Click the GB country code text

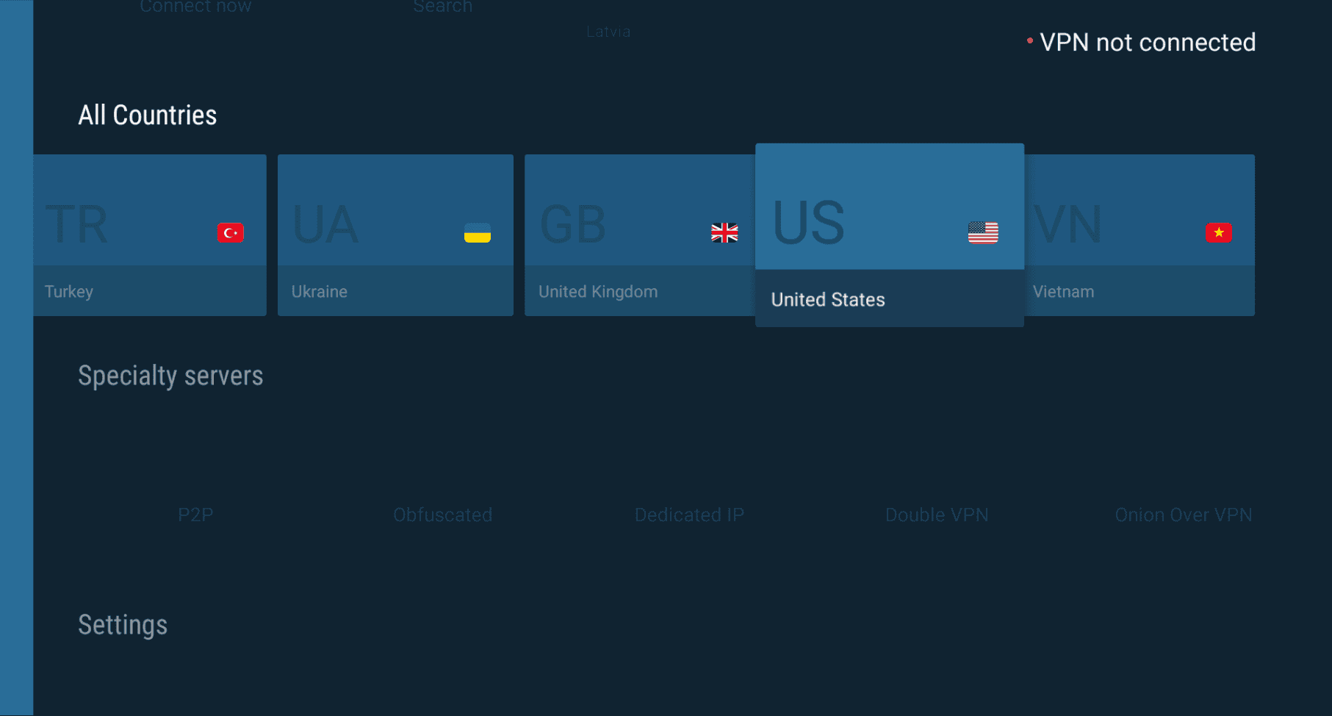(x=573, y=225)
